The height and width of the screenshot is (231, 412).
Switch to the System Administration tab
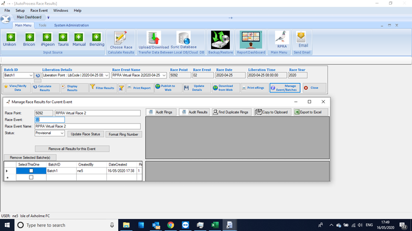72,25
